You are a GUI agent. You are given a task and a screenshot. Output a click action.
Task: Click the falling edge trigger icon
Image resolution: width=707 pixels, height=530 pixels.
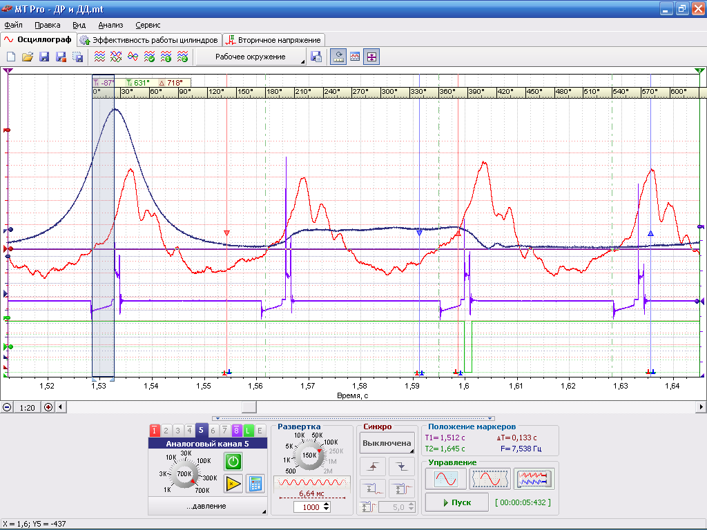click(401, 467)
